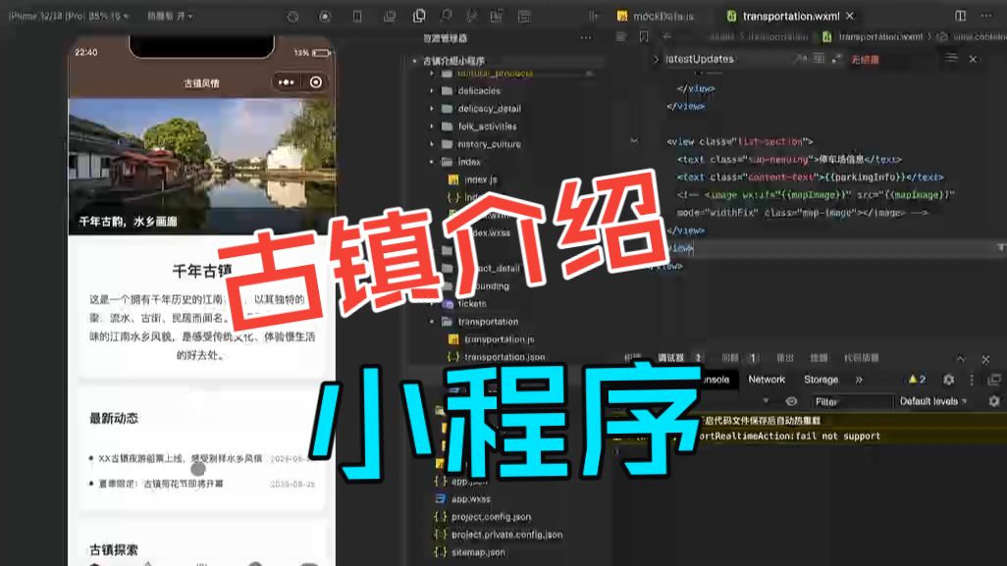Switch to the Storage devtools tab
This screenshot has width=1007, height=566.
coord(821,380)
